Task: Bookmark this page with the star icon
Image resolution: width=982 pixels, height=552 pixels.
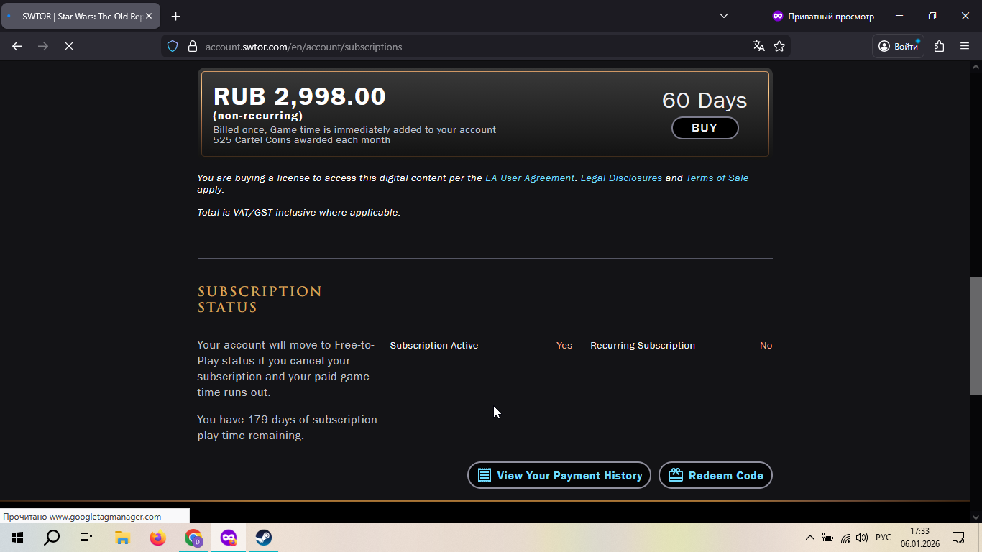Action: pos(779,46)
